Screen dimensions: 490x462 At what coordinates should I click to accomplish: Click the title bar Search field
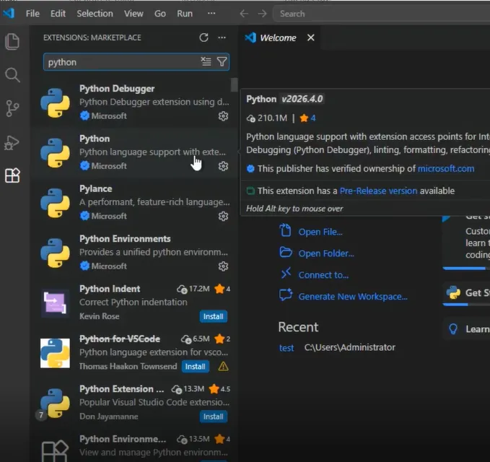[381, 14]
